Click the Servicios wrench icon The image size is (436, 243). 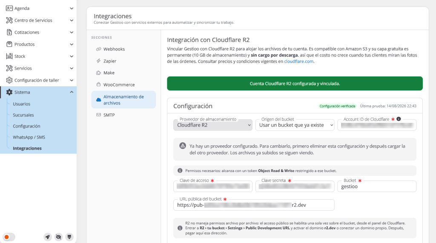pos(9,68)
